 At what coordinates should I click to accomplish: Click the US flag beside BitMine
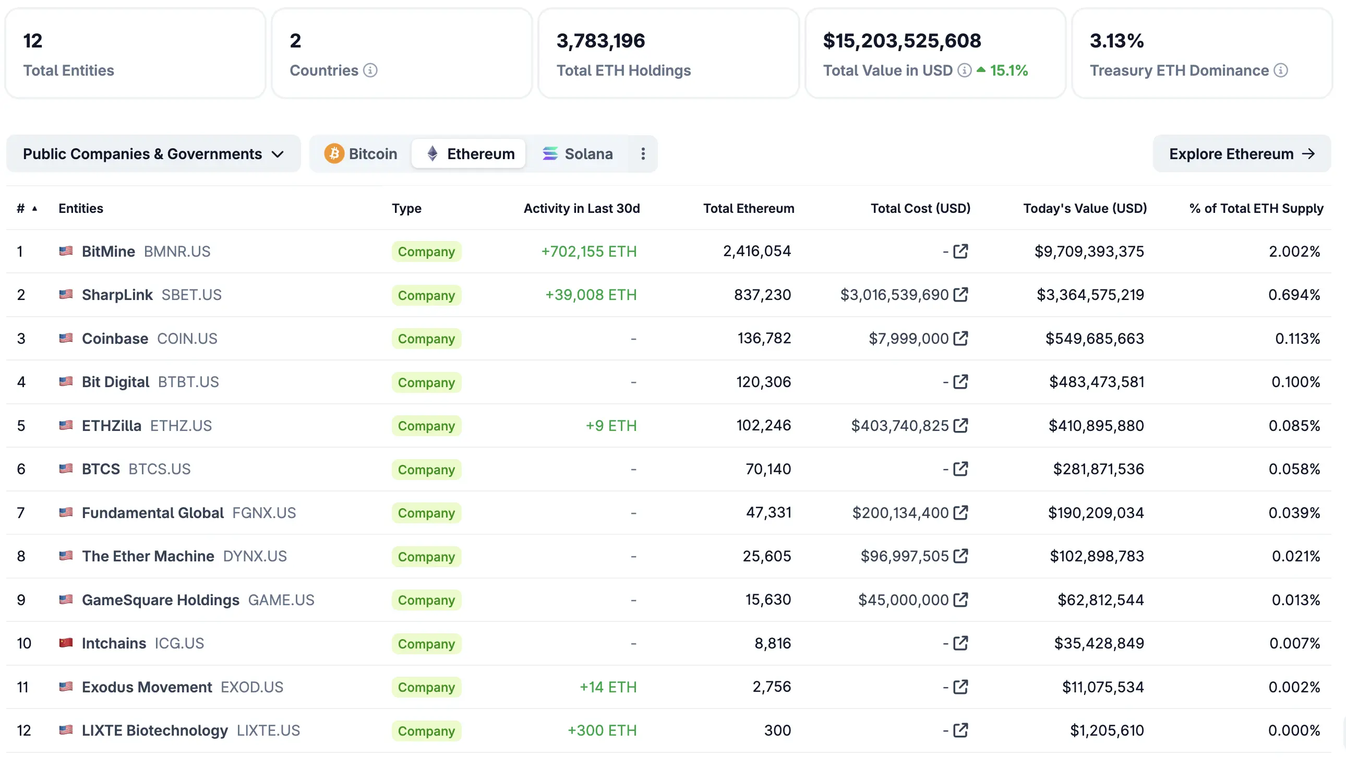(66, 251)
